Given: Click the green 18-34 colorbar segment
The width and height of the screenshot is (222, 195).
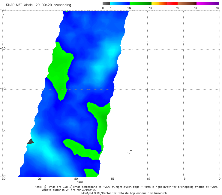Looking at the screenshot, I should click(140, 4).
